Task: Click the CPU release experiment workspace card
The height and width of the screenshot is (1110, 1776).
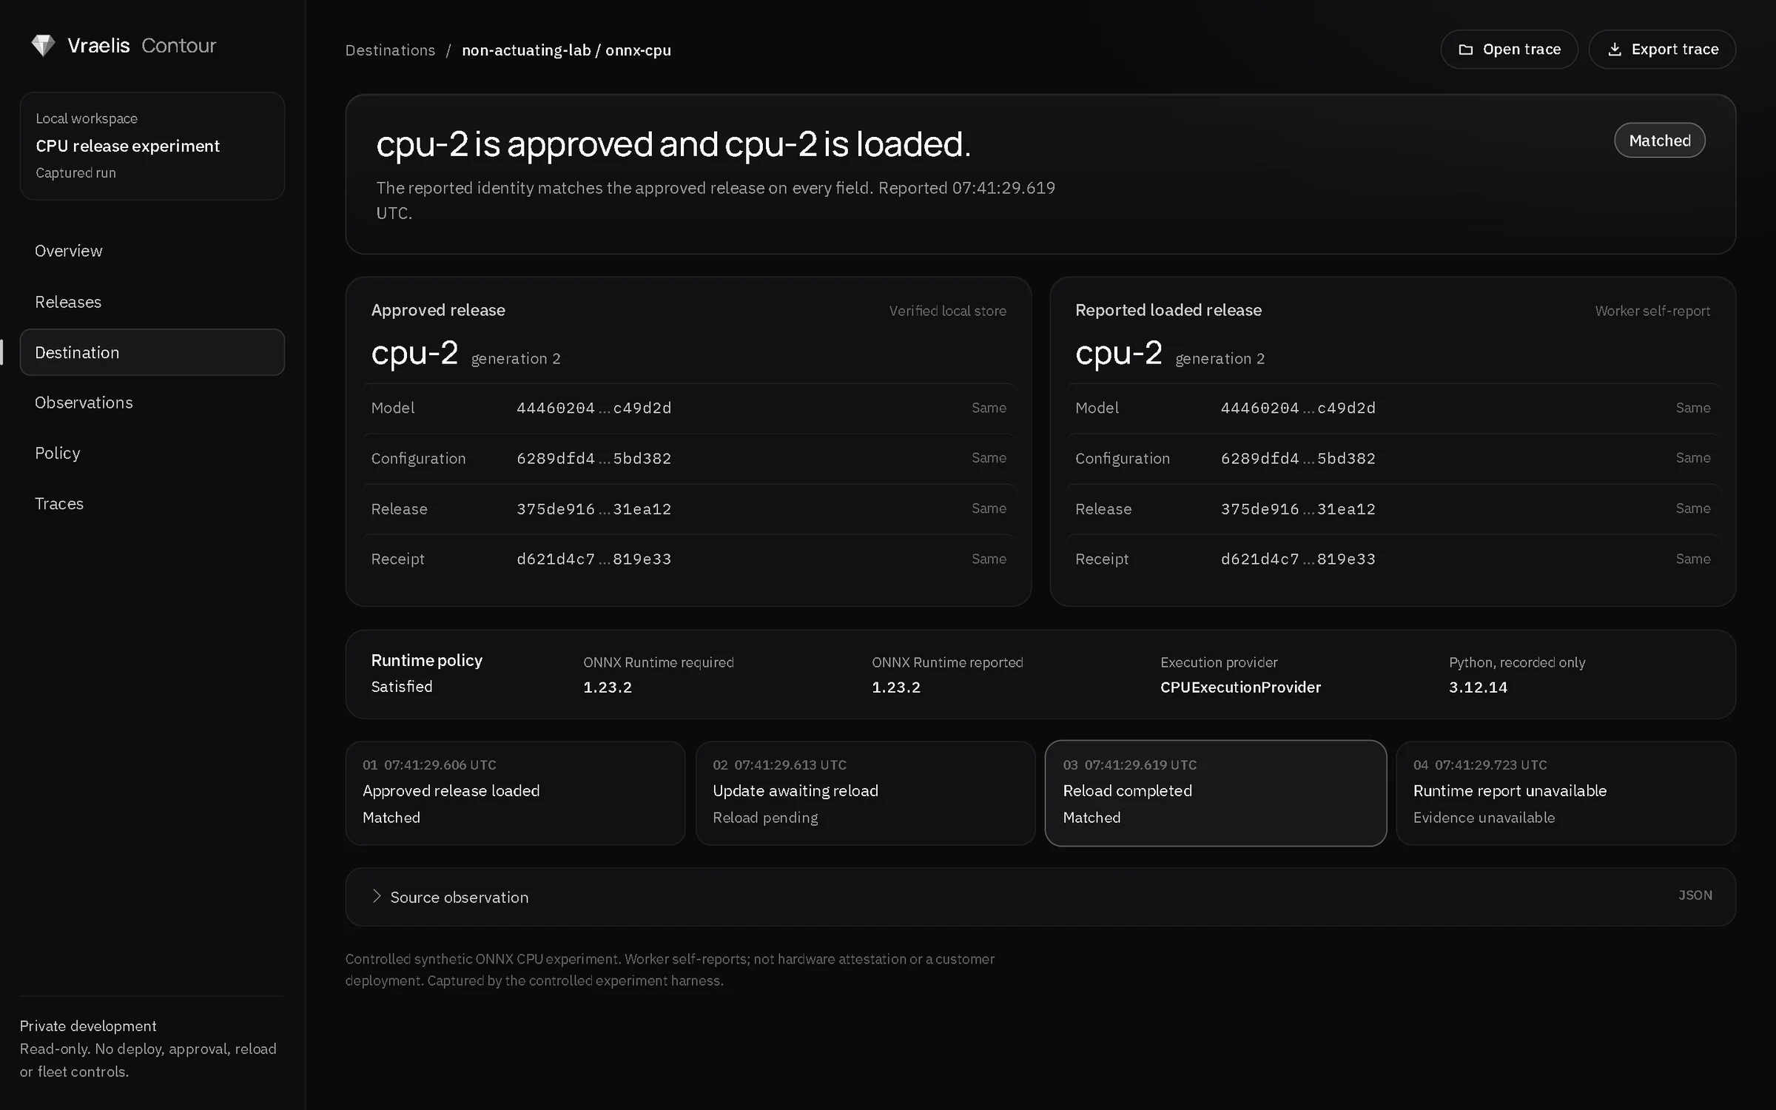Action: (x=152, y=146)
